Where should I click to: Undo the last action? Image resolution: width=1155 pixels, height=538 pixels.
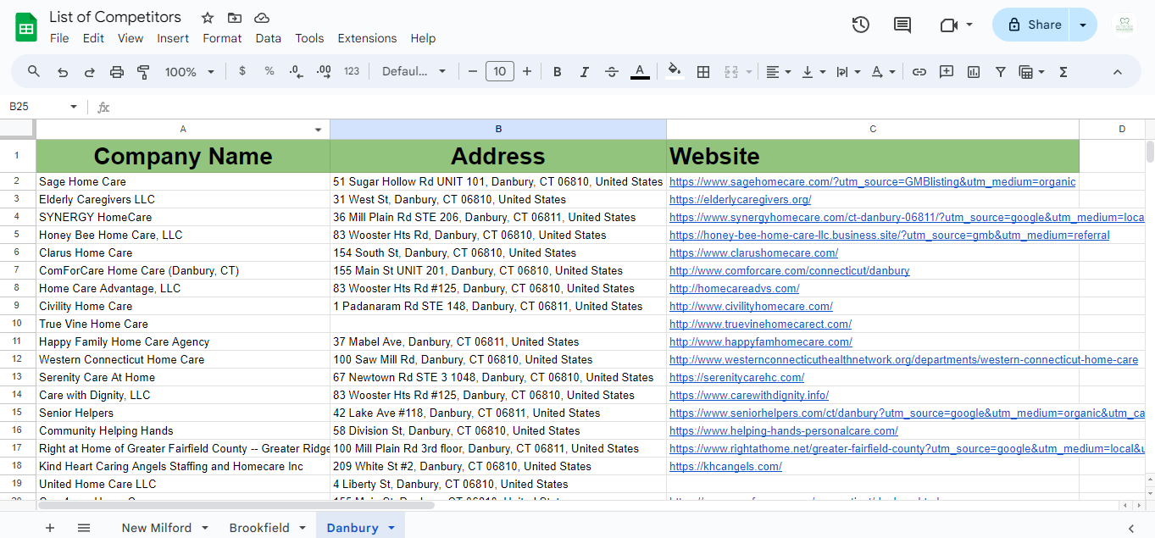point(63,72)
